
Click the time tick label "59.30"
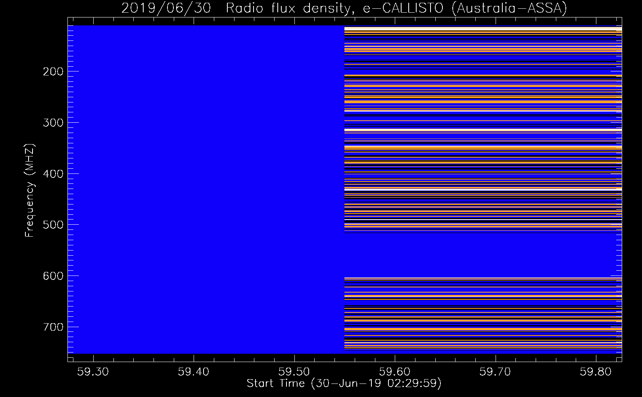(93, 372)
